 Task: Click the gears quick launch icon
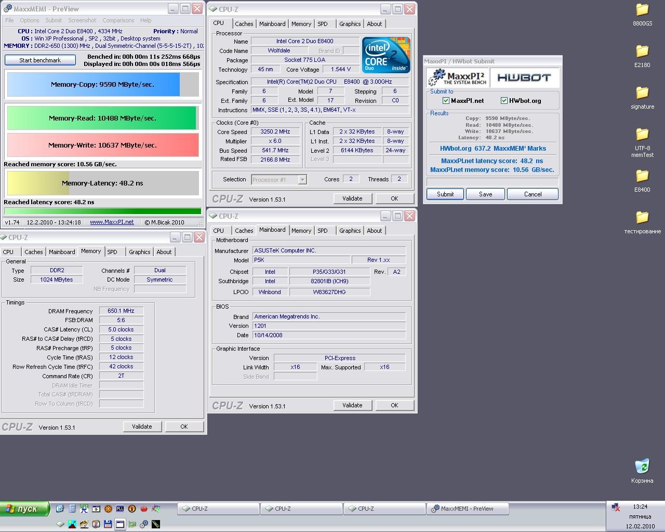(144, 524)
